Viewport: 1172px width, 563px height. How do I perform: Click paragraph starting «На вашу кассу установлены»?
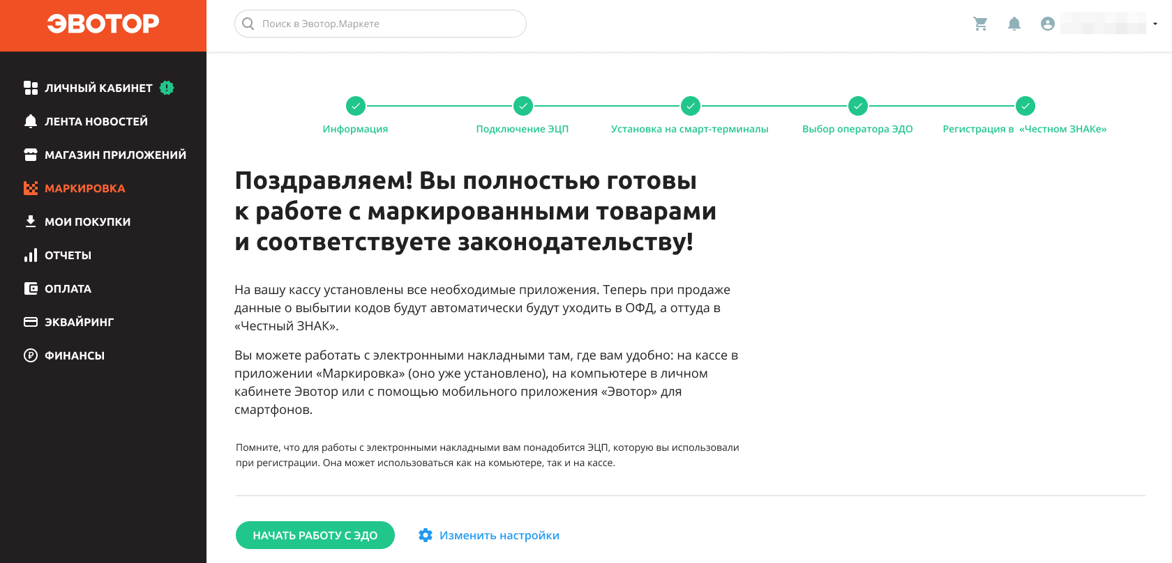click(483, 308)
